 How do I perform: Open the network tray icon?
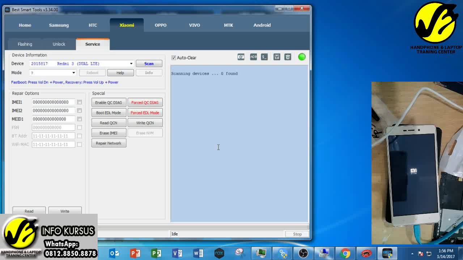tap(429, 253)
